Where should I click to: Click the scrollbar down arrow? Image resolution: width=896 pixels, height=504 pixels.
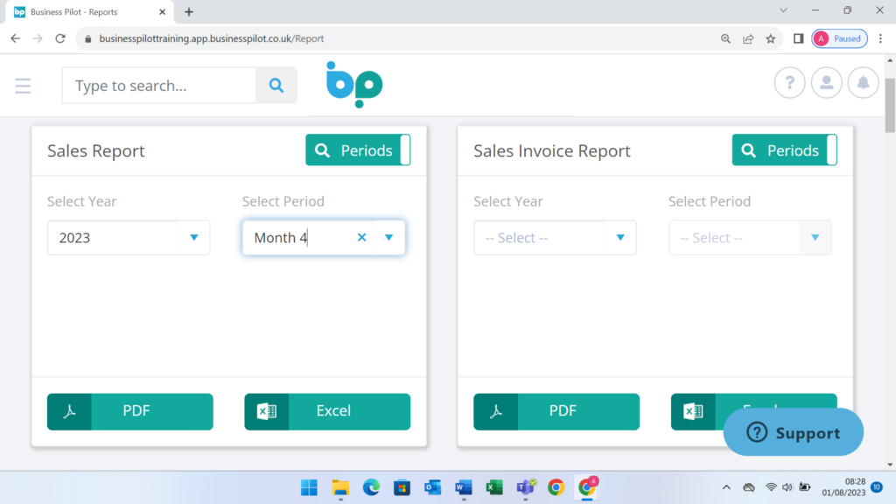(x=890, y=465)
